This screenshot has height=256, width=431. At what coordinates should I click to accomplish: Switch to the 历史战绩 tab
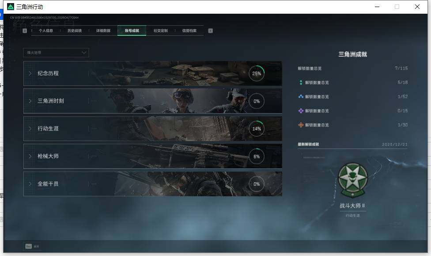click(75, 31)
